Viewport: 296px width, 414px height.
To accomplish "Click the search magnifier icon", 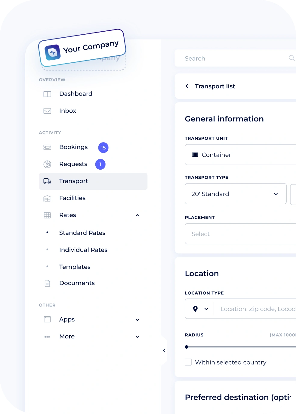I will pos(291,58).
